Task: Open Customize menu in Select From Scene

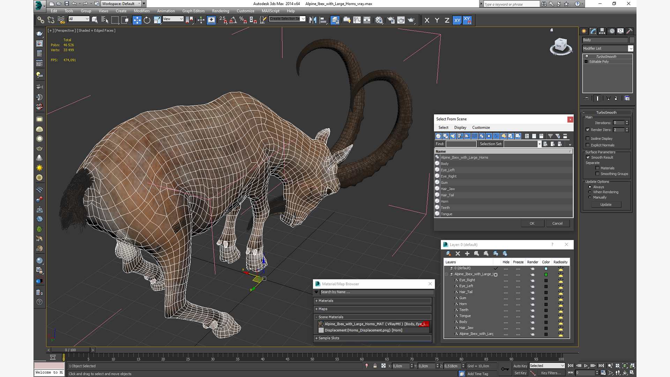Action: click(x=481, y=127)
